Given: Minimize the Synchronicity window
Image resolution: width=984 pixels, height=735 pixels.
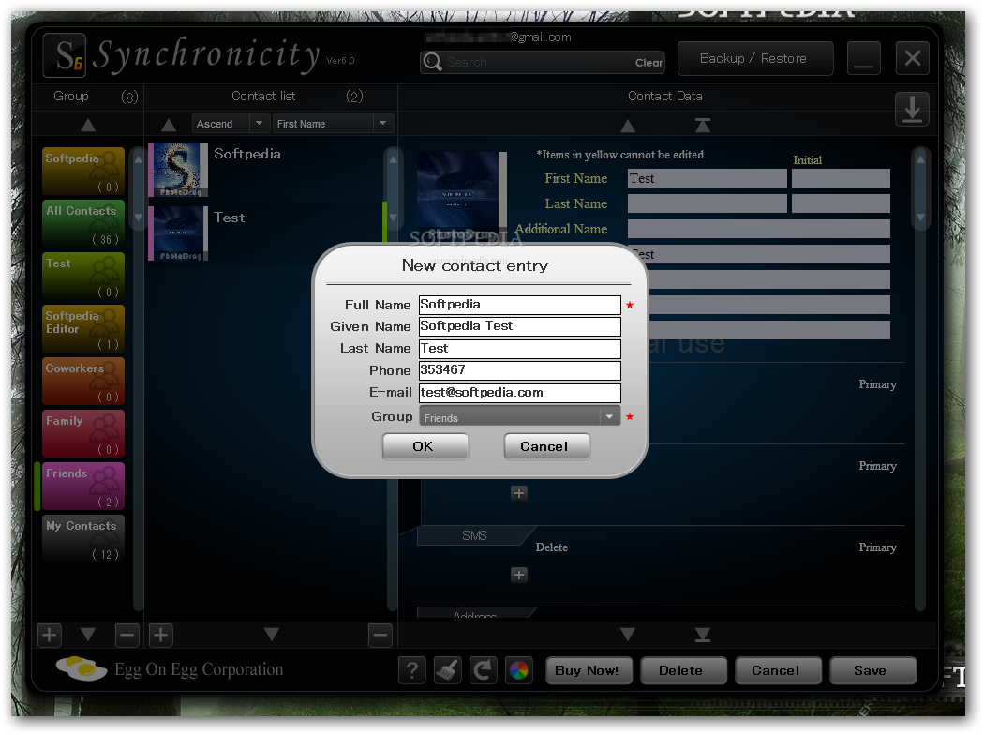Looking at the screenshot, I should (x=863, y=58).
